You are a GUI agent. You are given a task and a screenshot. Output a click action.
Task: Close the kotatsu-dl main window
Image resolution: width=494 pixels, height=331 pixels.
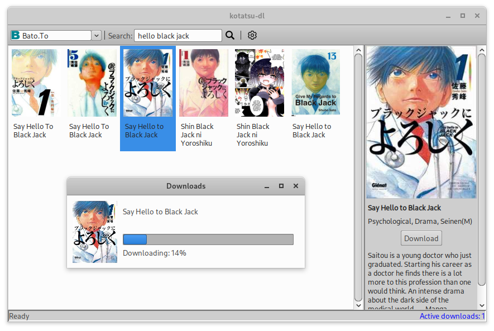coord(477,16)
